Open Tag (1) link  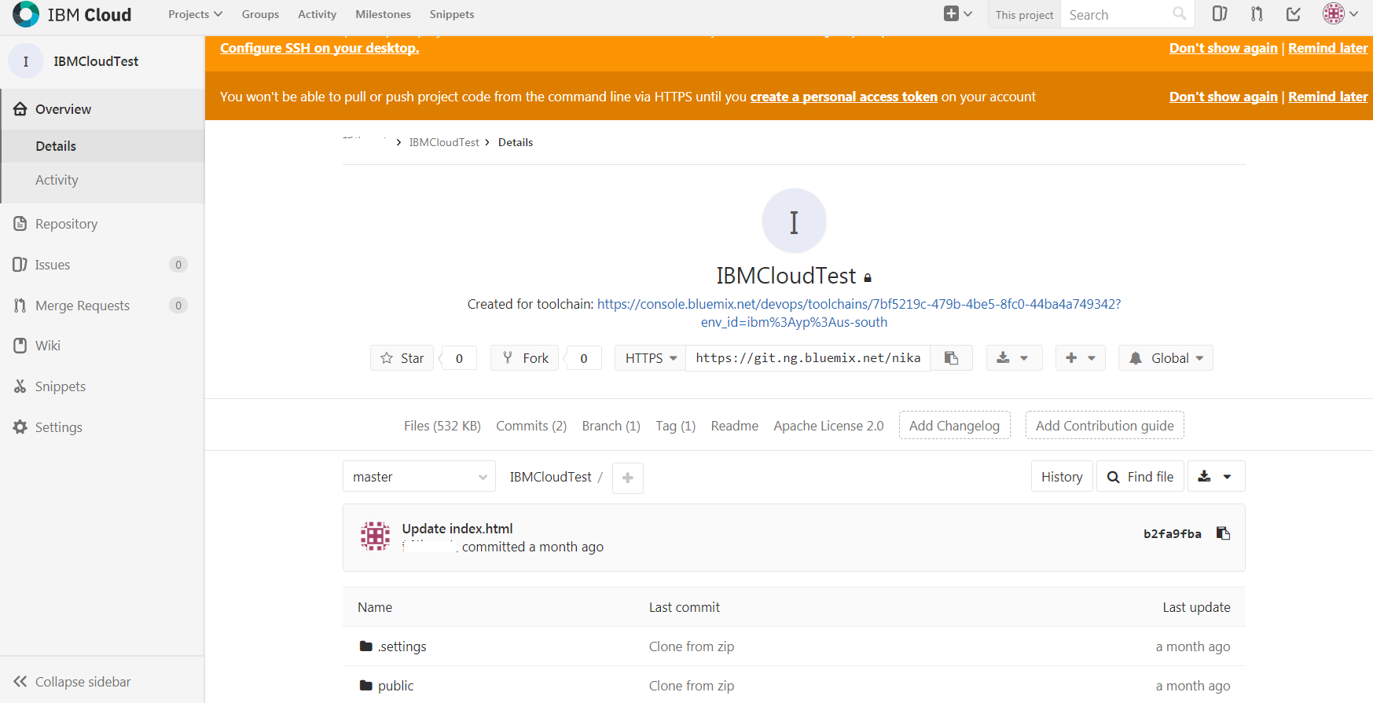675,426
